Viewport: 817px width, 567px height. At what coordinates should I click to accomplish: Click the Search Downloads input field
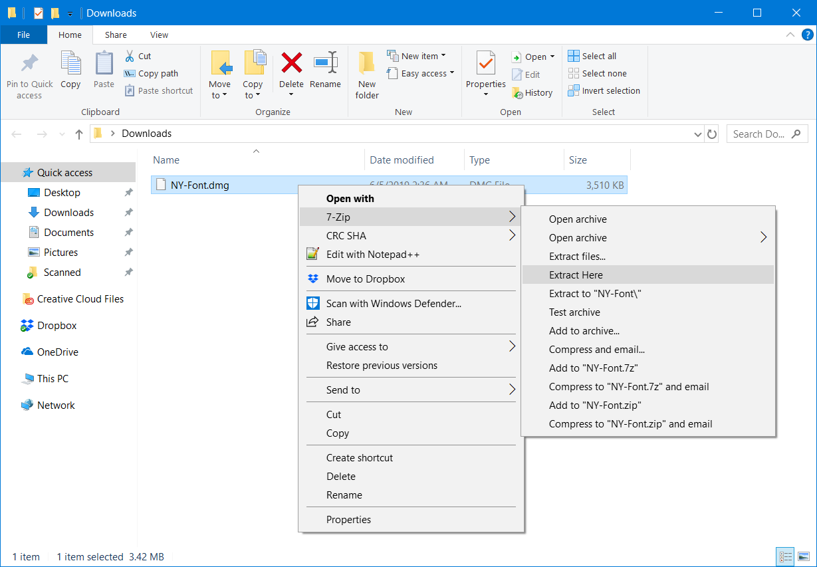coord(759,134)
